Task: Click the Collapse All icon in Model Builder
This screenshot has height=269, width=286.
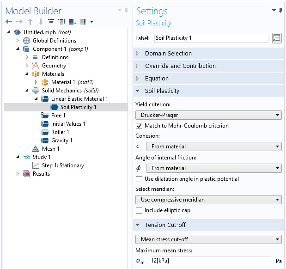Action: coord(62,22)
